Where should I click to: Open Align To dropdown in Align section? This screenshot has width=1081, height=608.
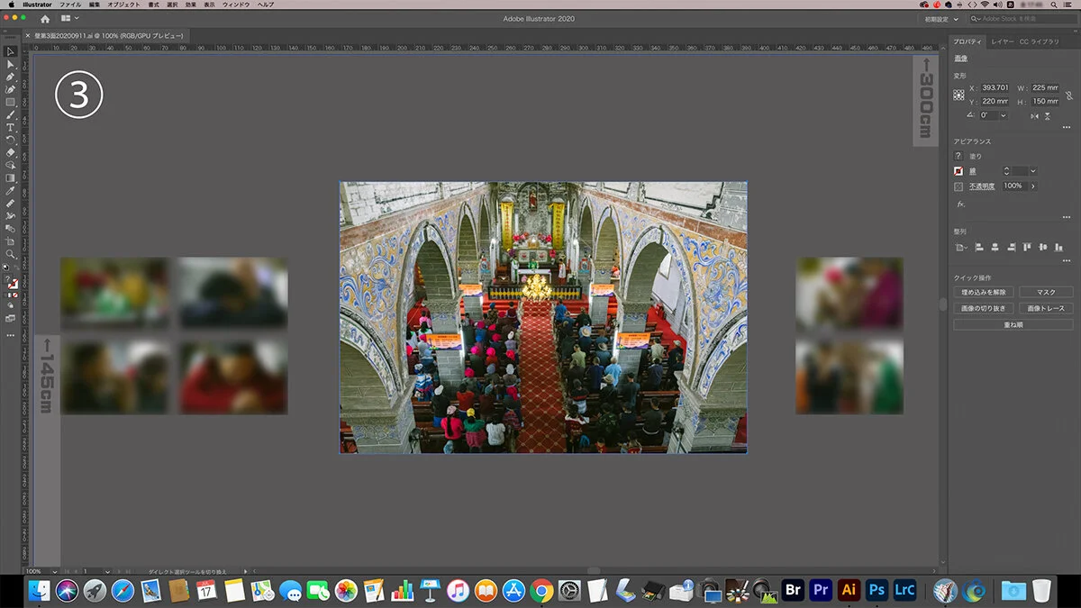click(961, 248)
